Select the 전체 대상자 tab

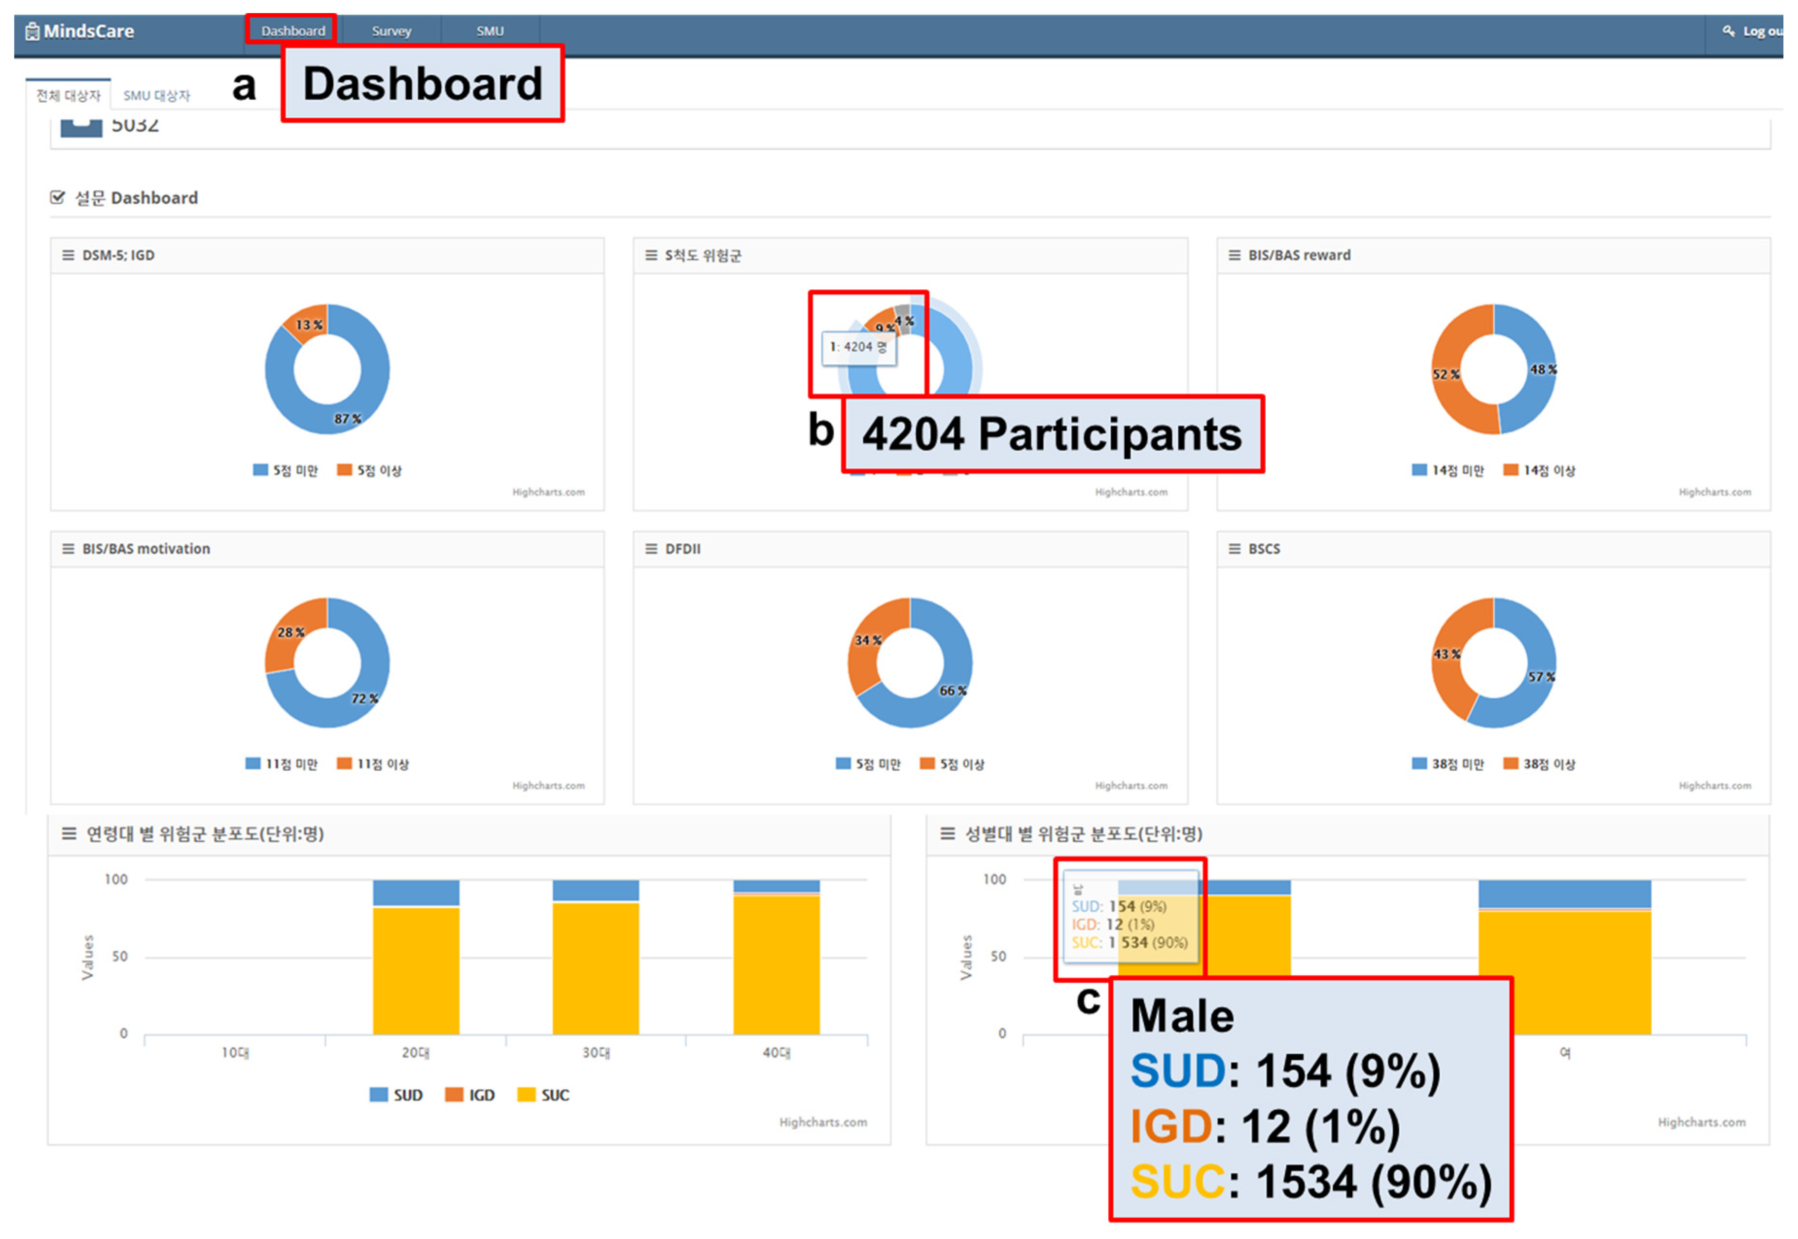pyautogui.click(x=68, y=95)
